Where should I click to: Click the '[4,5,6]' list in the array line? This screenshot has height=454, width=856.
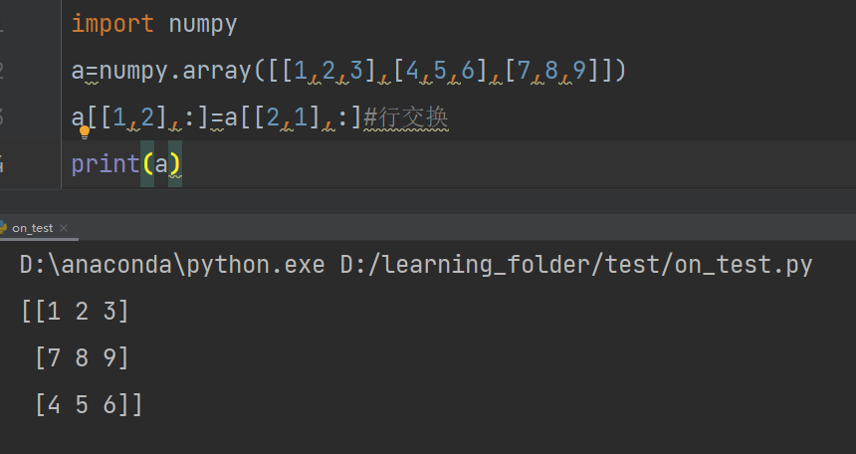tap(440, 71)
